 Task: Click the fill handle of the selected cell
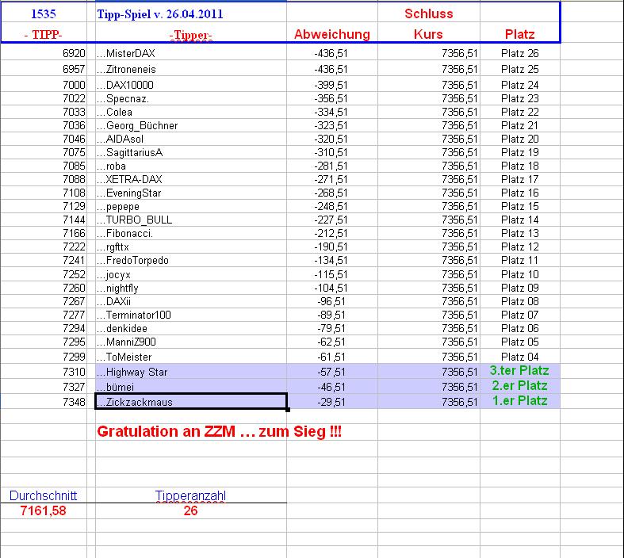point(288,410)
